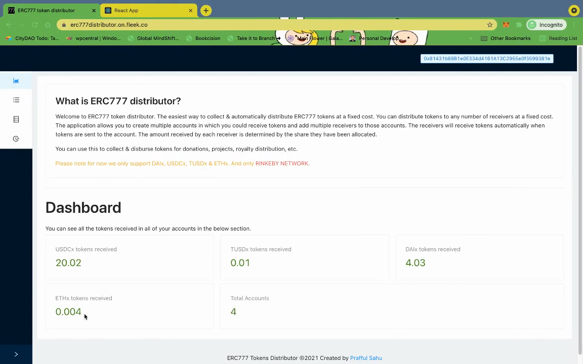583x364 pixels.
Task: Click the Incognito profile indicator
Action: (547, 25)
